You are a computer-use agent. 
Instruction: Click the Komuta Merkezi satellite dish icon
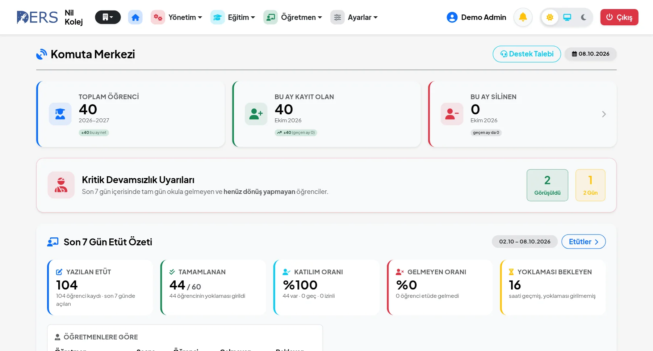coord(42,54)
